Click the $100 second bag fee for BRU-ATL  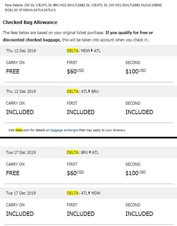tap(135, 173)
